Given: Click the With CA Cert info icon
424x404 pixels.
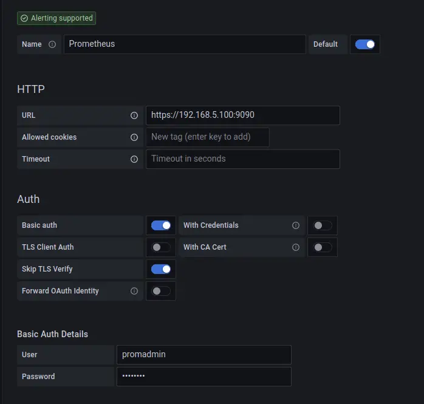Looking at the screenshot, I should click(x=296, y=247).
